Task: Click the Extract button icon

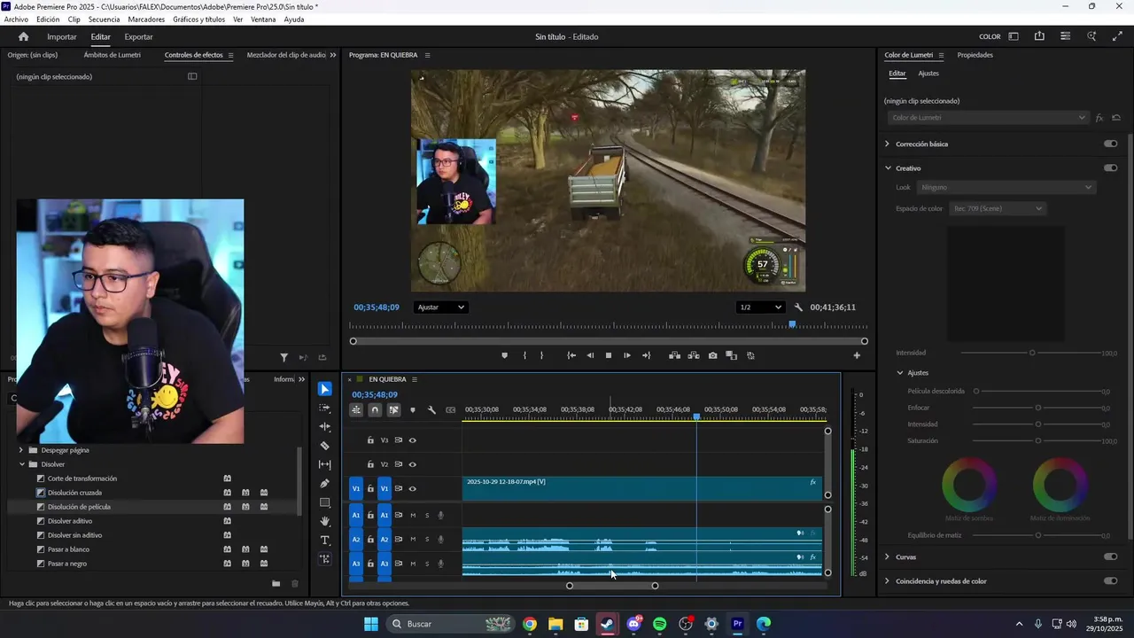Action: coord(694,355)
